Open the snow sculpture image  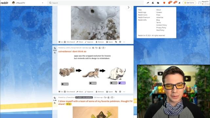pyautogui.click(x=95, y=23)
